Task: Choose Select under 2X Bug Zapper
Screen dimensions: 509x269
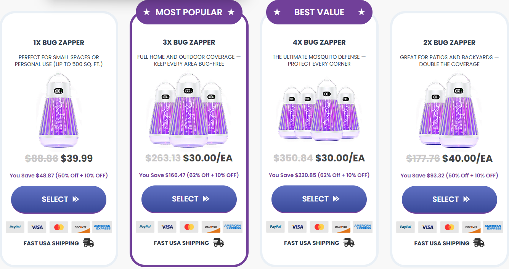Action: coord(450,199)
